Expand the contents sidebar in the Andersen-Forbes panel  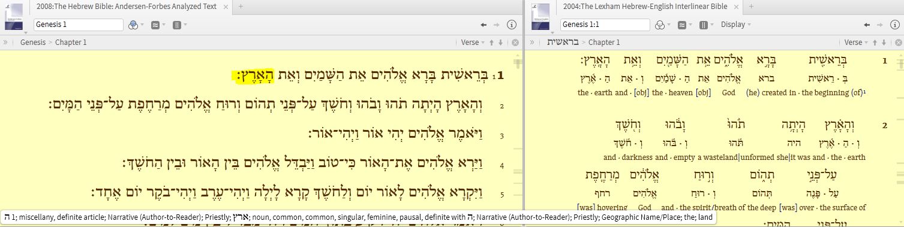pos(5,43)
